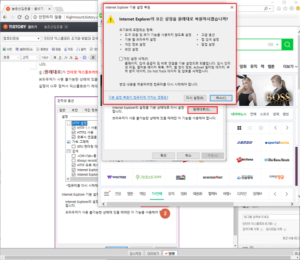Image resolution: width=300 pixels, height=260 pixels.
Task: Toggle HTTP 1.1 사용 checkbox
Action: pos(73,128)
